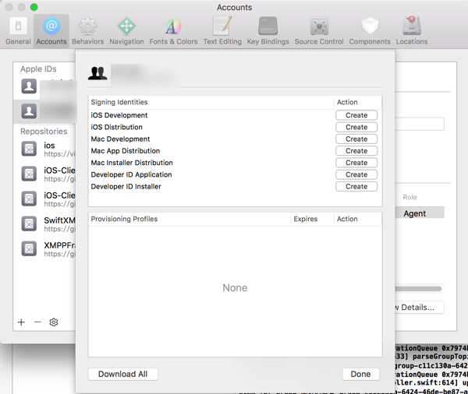Click the Download All button
Screen dimensions: 468x394
click(x=123, y=374)
